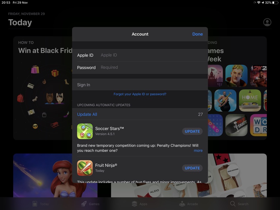The image size is (280, 210).
Task: Switch to the Today tab
Action: click(41, 204)
